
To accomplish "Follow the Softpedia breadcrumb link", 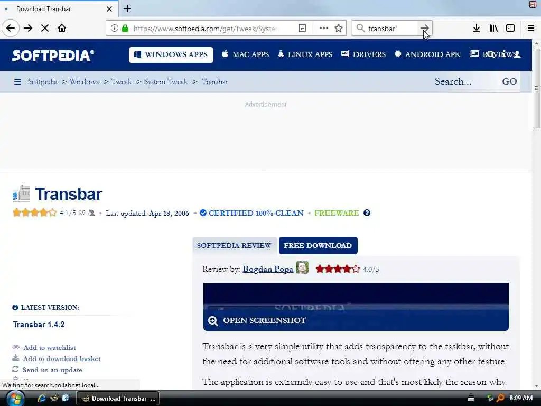I will pyautogui.click(x=42, y=82).
